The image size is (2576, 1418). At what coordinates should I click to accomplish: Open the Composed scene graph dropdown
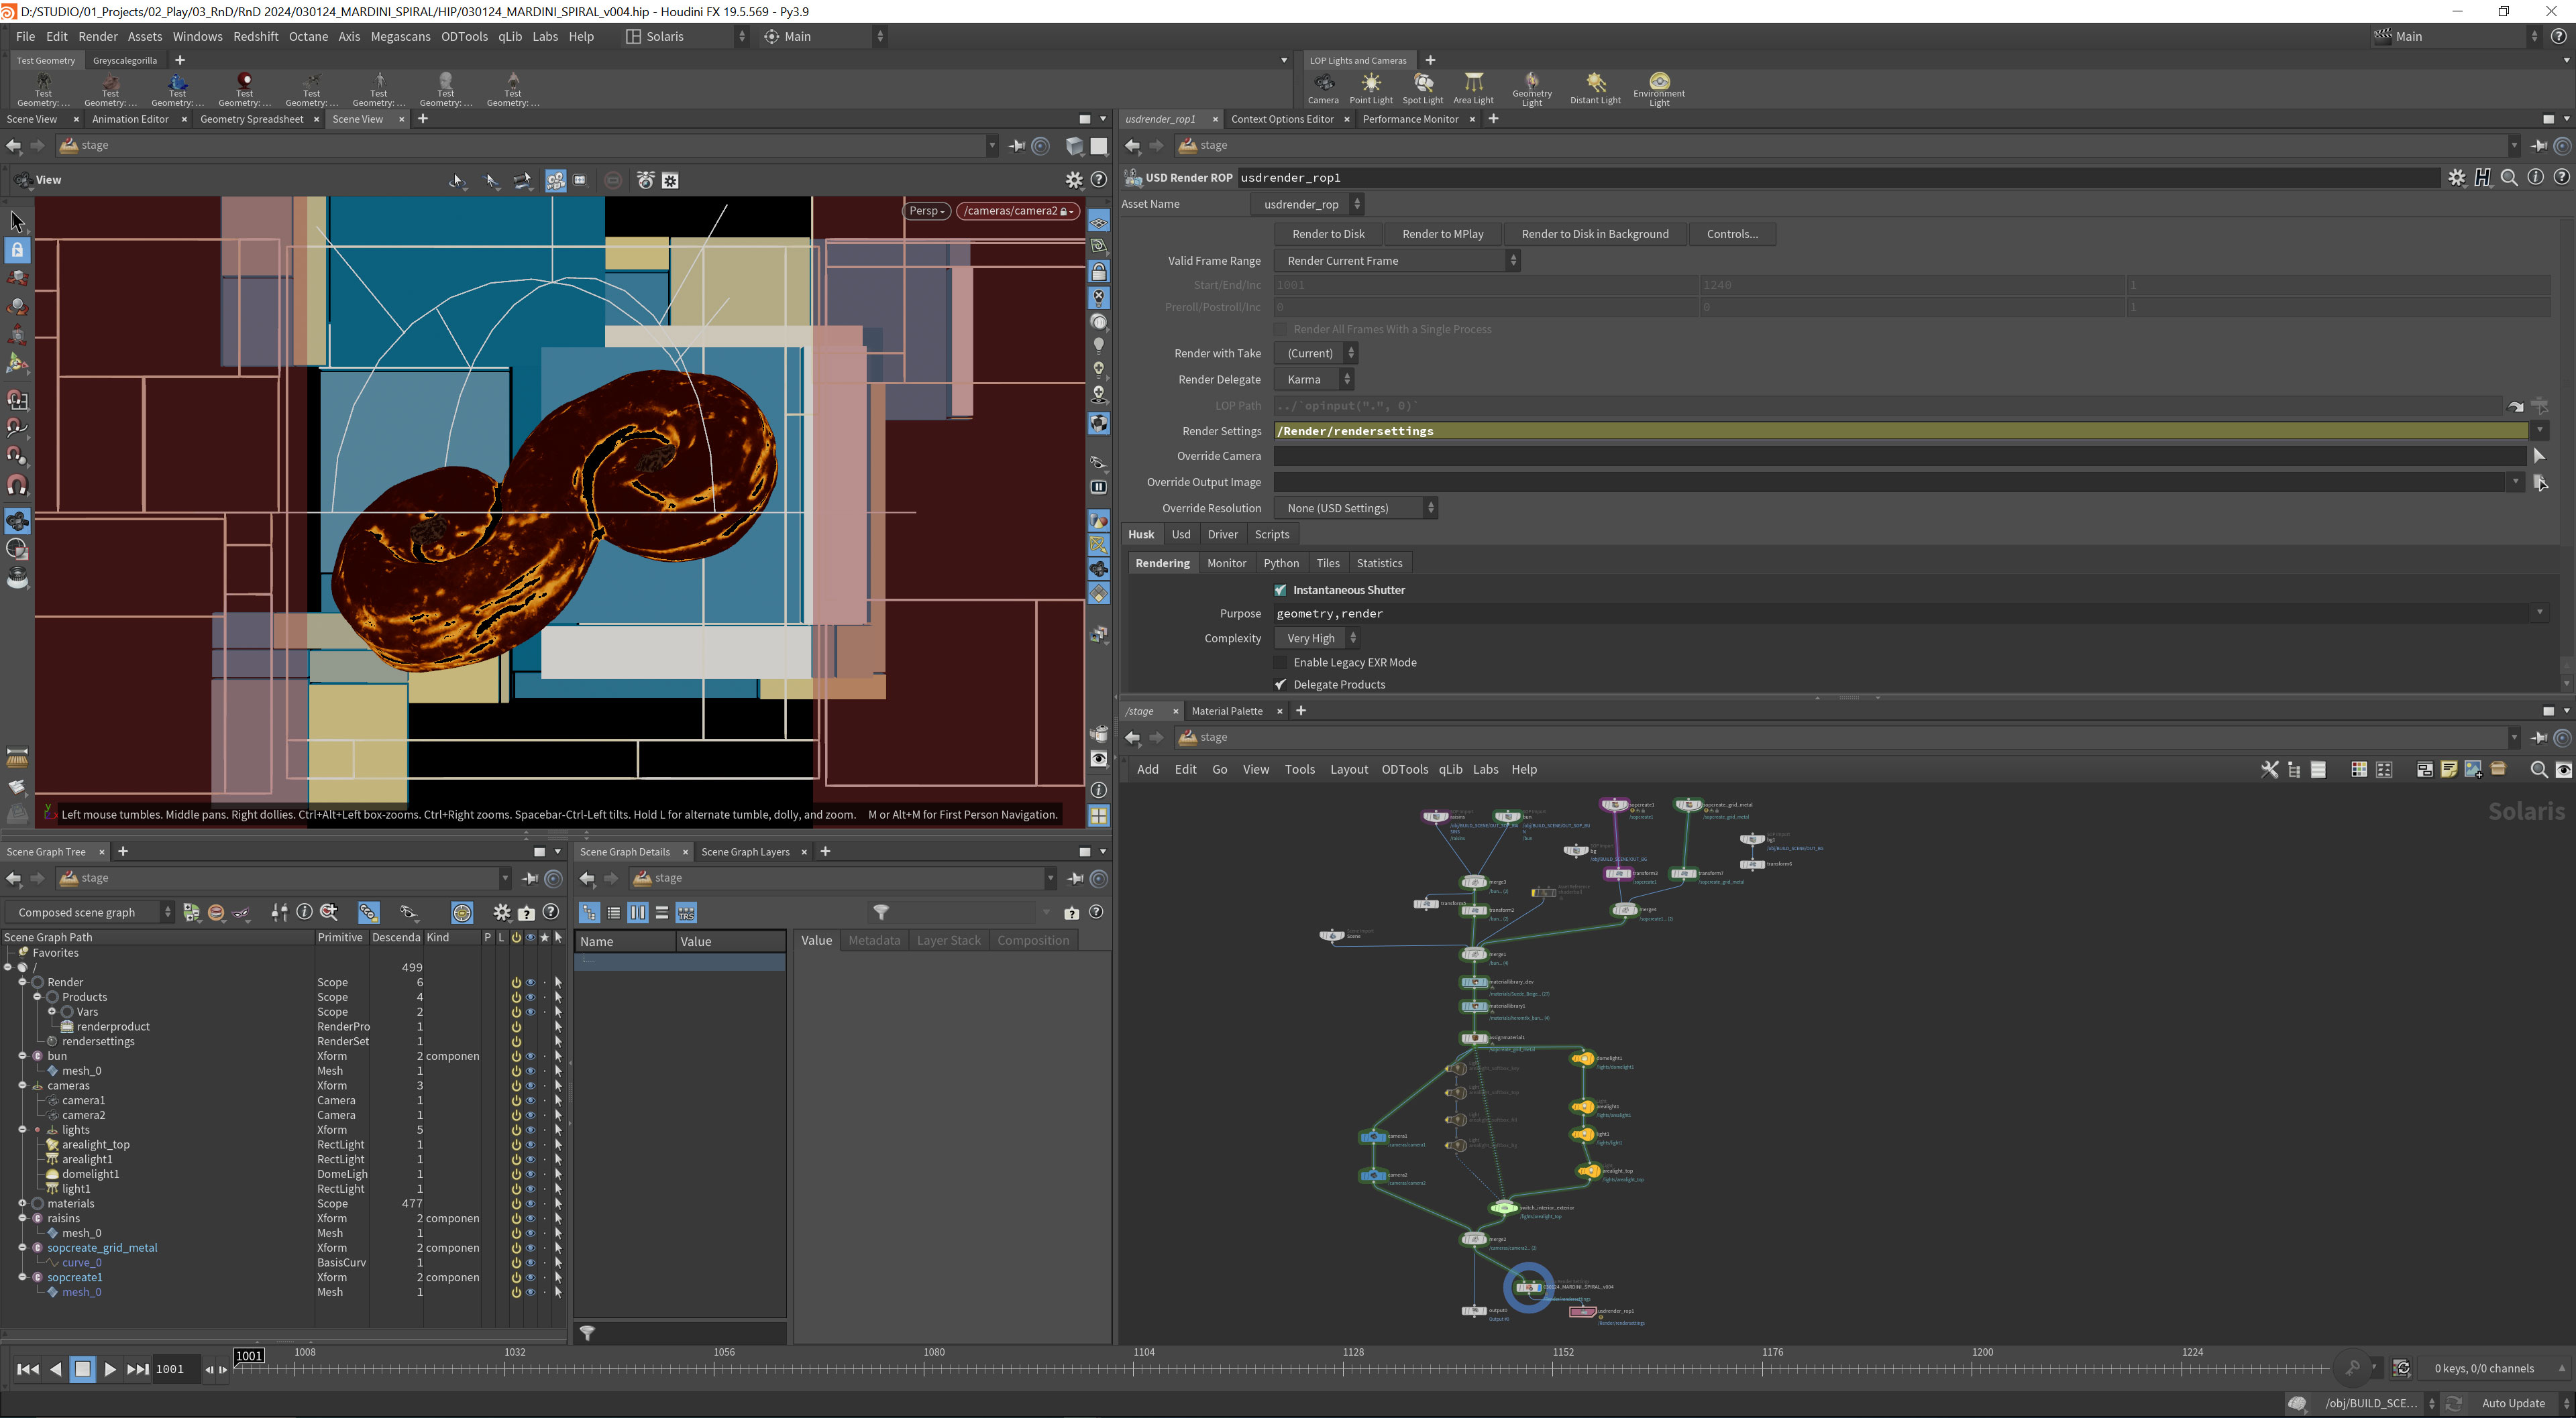click(89, 912)
